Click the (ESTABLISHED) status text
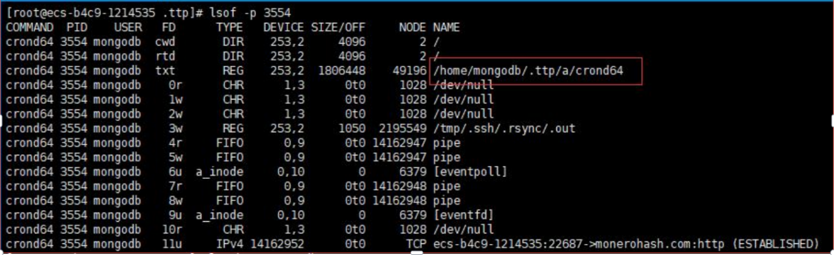 click(x=775, y=243)
